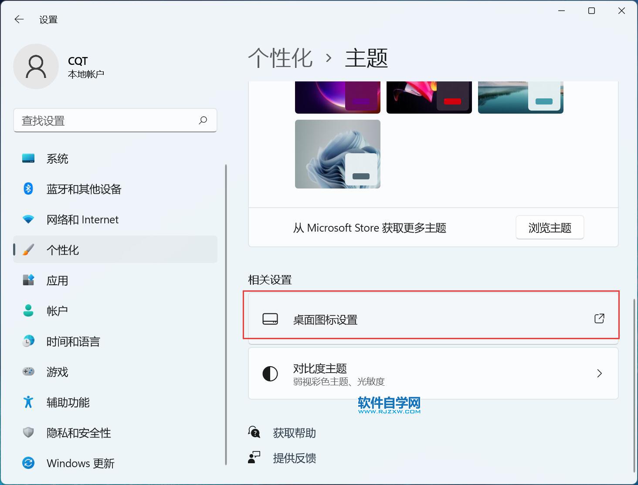Click the 浏览主题 button

550,228
